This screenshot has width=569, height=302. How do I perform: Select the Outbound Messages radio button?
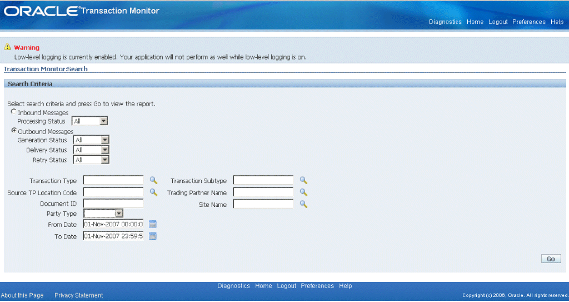click(x=14, y=130)
